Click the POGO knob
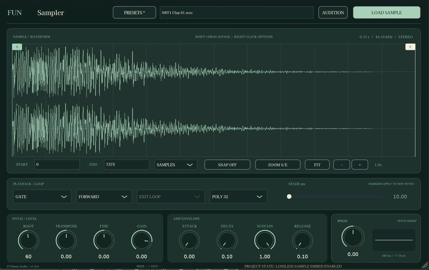The height and width of the screenshot is (270, 429). pyautogui.click(x=353, y=236)
